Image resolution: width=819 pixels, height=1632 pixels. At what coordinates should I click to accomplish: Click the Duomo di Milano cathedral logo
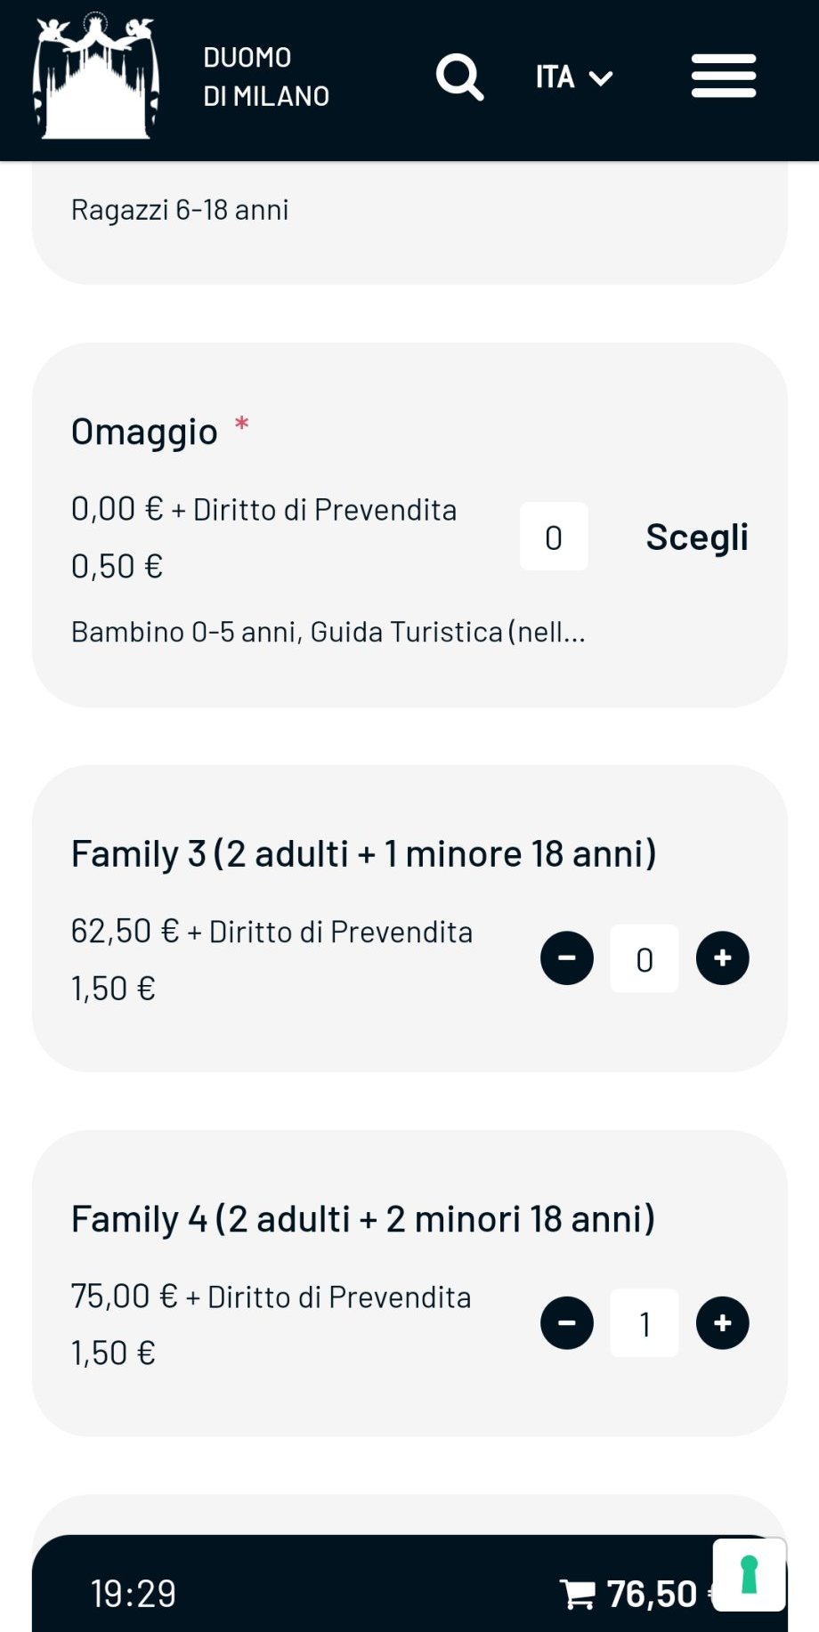coord(96,77)
